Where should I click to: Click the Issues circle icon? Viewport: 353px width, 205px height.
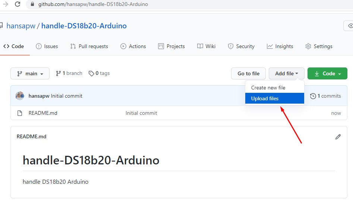[39, 46]
